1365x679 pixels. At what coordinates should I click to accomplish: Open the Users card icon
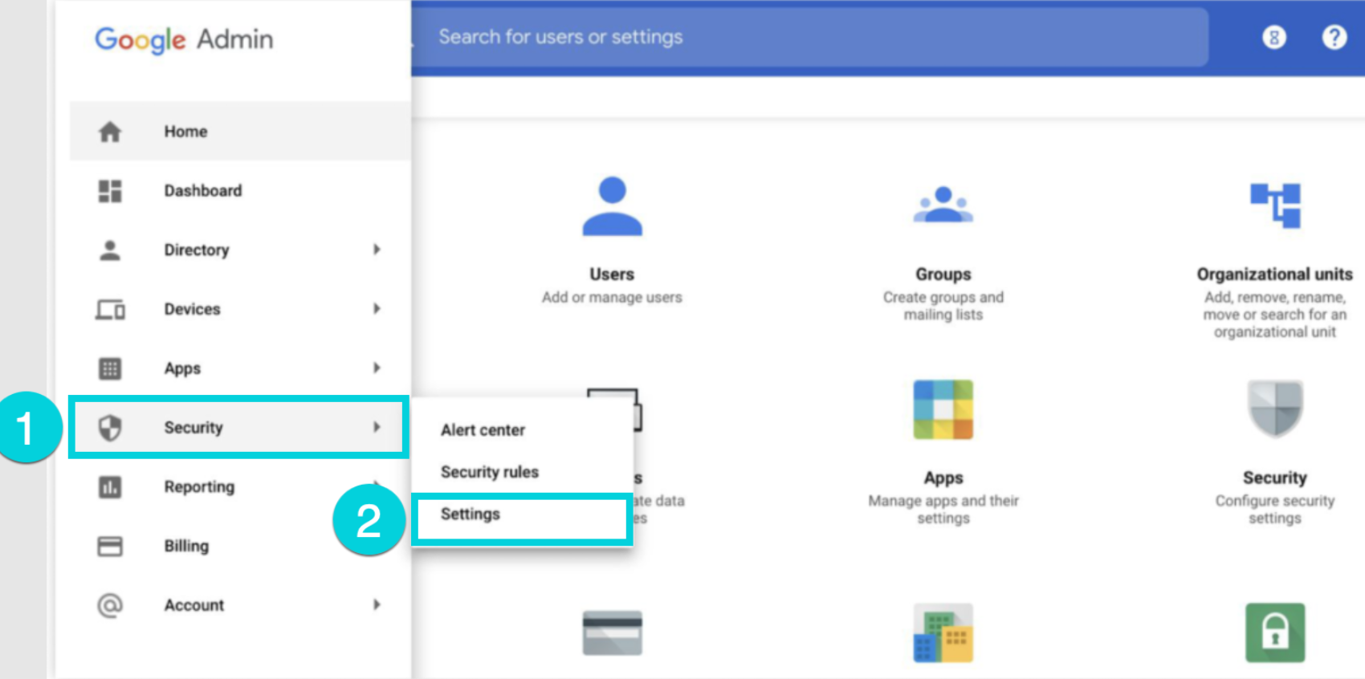612,205
